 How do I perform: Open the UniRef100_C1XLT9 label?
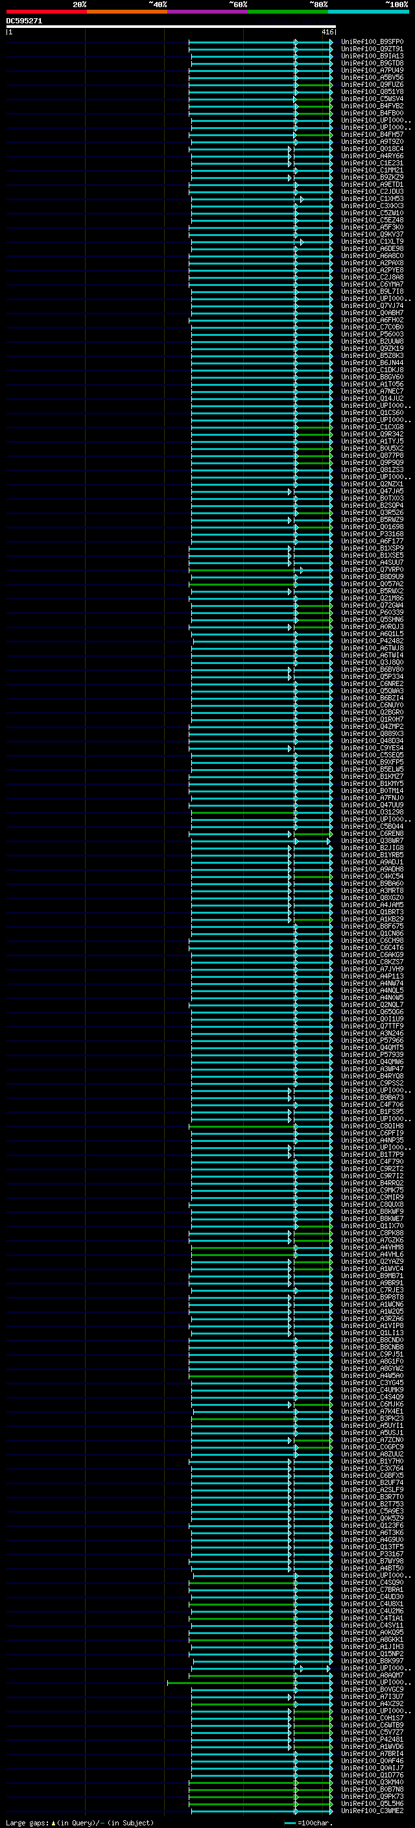tap(372, 241)
